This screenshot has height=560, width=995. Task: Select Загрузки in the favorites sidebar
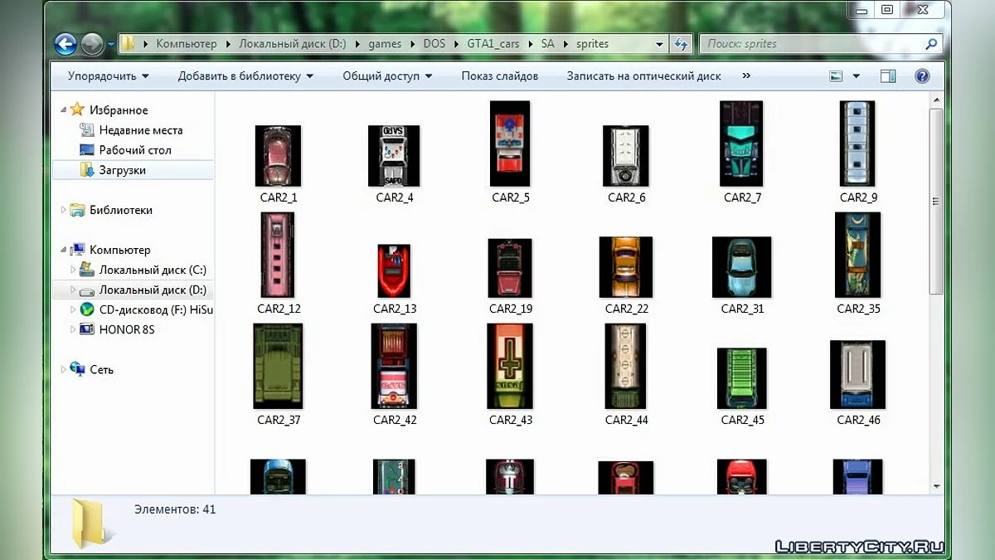[x=122, y=170]
